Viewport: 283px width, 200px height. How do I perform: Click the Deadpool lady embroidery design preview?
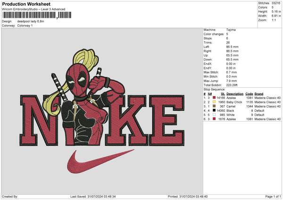(x=102, y=111)
